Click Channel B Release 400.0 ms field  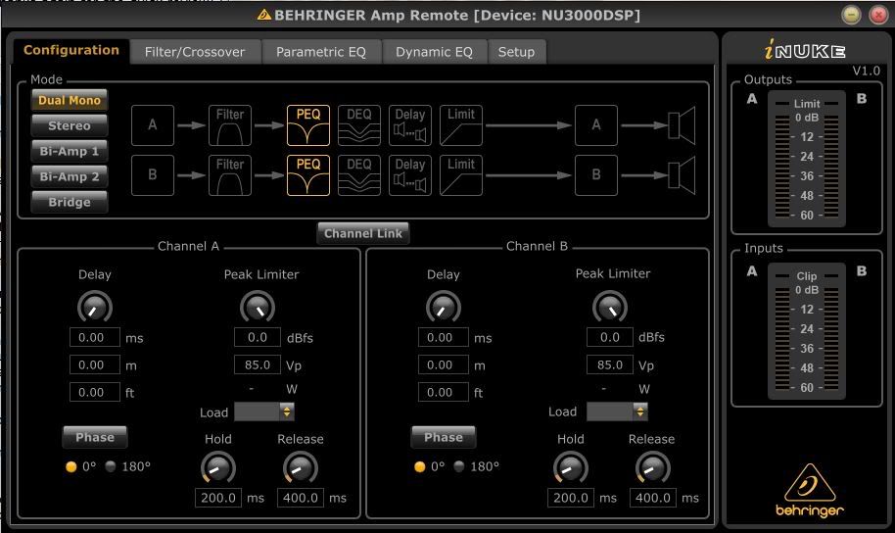coord(652,498)
